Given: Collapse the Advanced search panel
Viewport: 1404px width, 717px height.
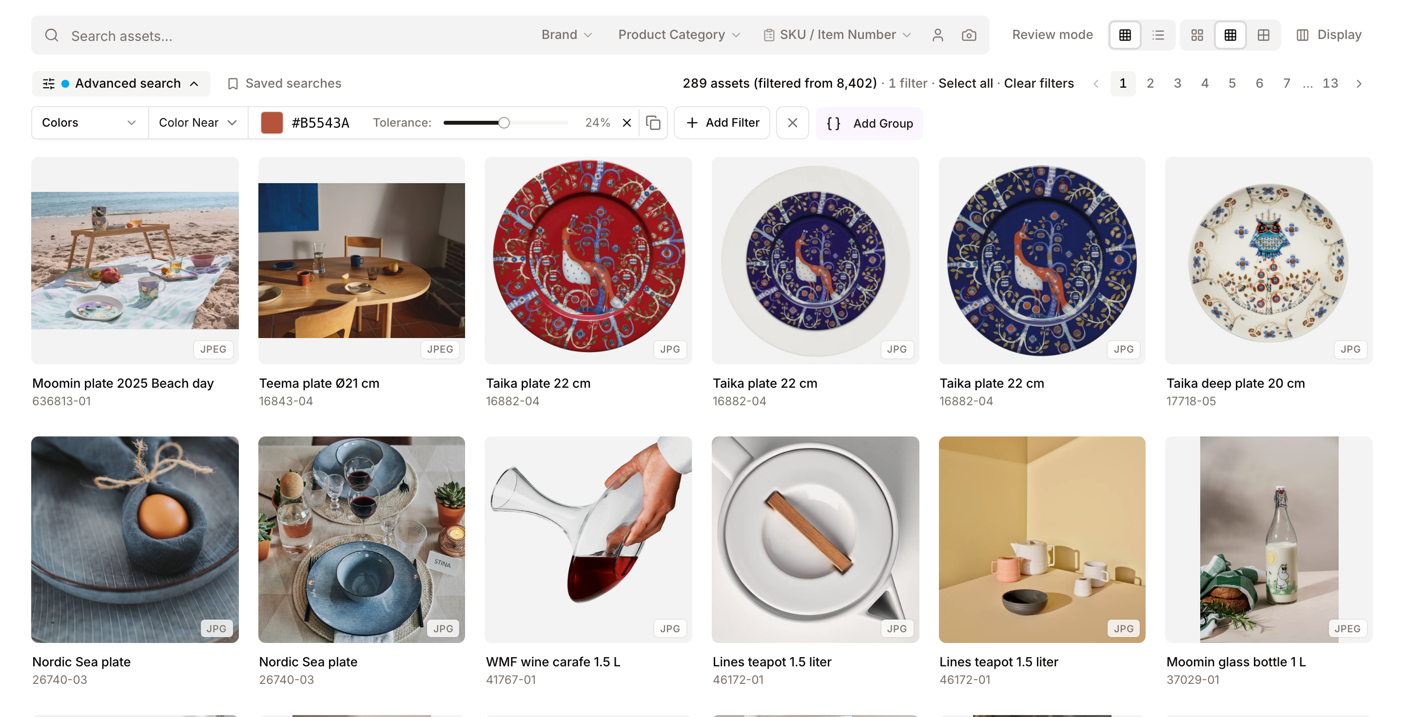Looking at the screenshot, I should [121, 83].
